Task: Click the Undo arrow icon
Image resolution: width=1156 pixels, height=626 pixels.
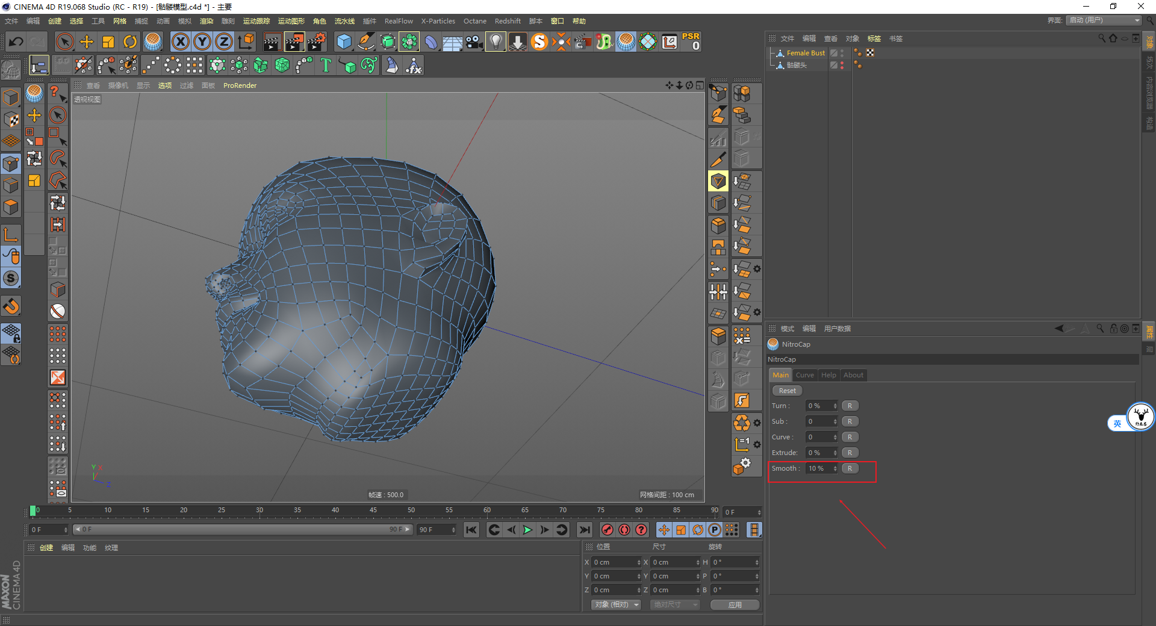Action: coord(16,42)
